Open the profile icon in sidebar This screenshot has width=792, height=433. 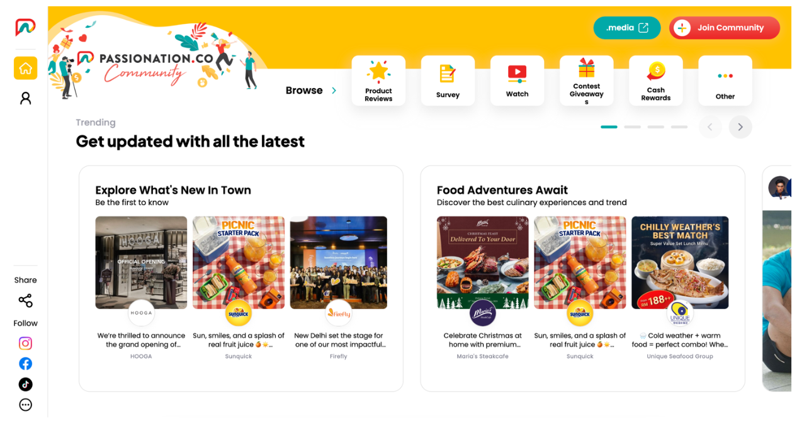point(25,98)
